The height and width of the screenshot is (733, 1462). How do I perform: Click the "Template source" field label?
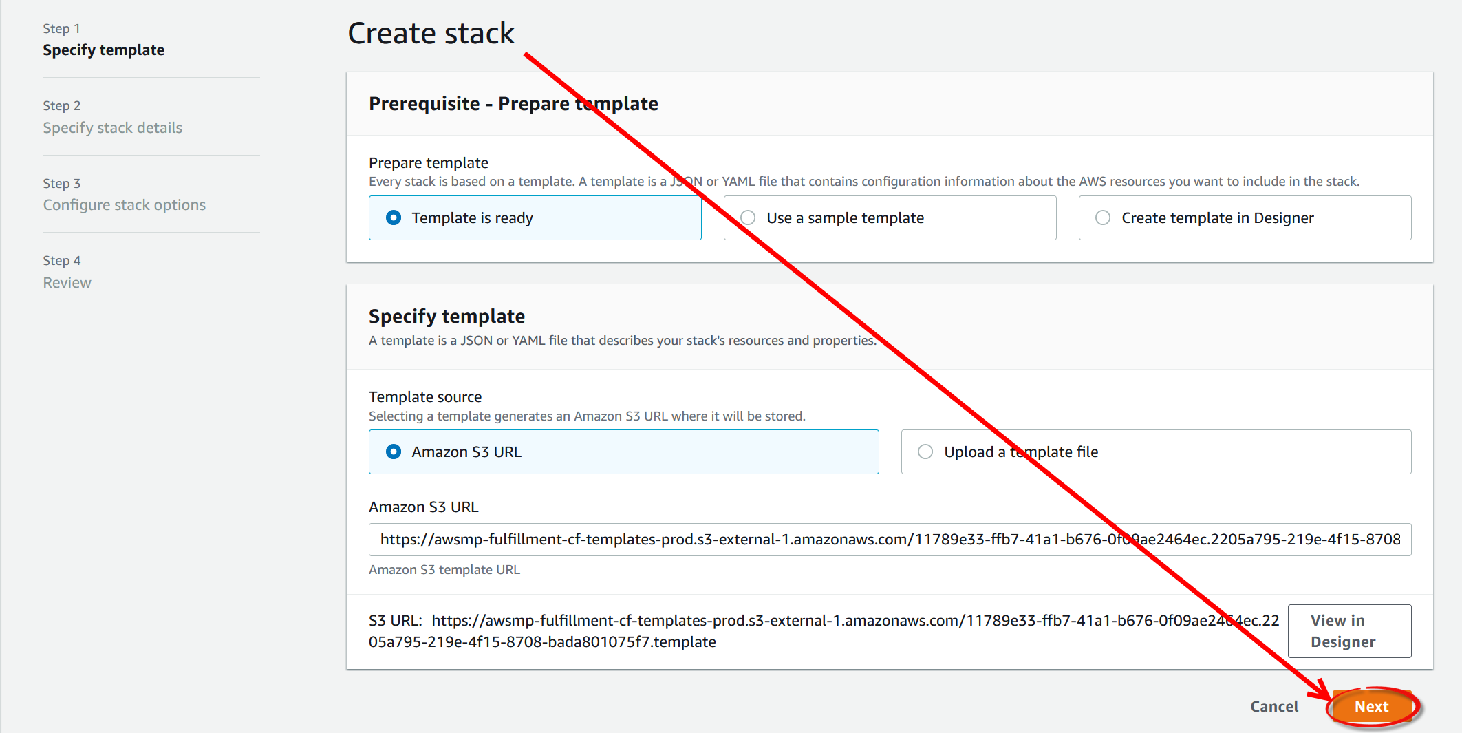(x=425, y=397)
